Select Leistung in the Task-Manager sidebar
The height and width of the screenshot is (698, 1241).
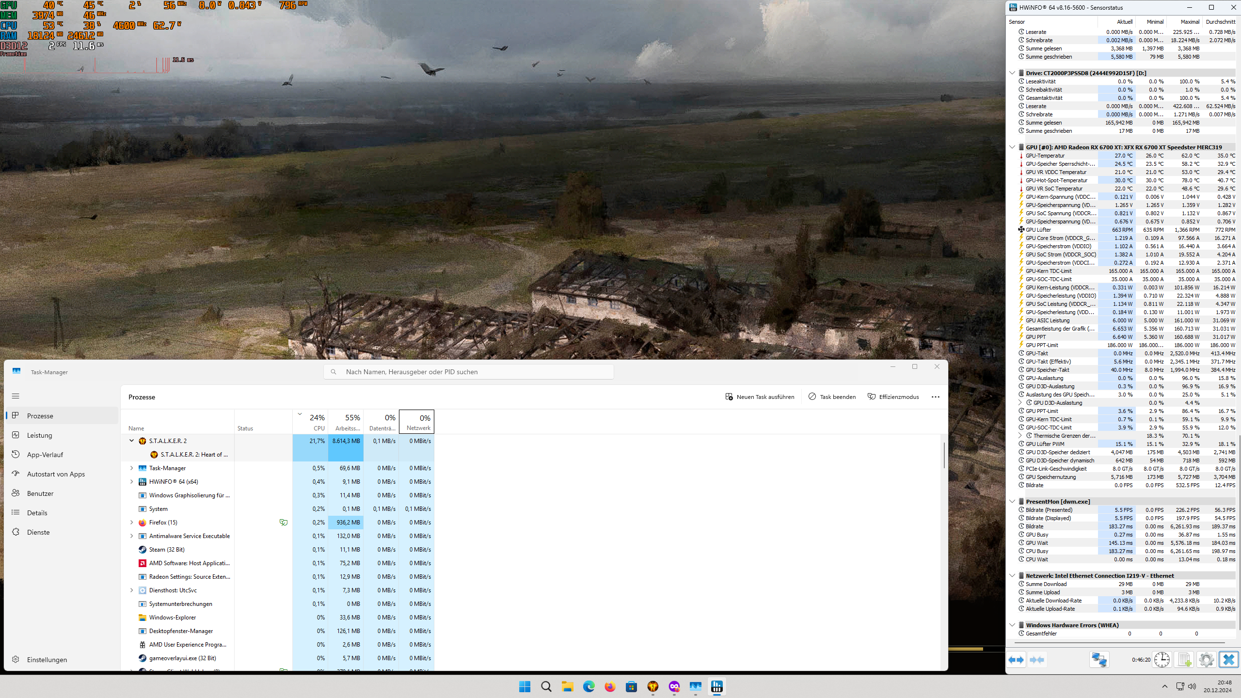(x=39, y=435)
